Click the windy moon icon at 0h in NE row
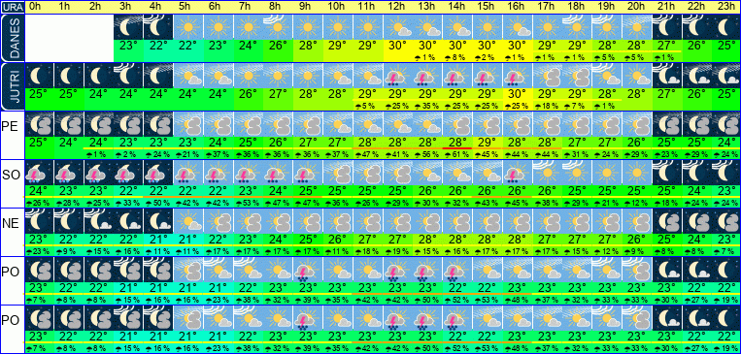 coord(39,221)
